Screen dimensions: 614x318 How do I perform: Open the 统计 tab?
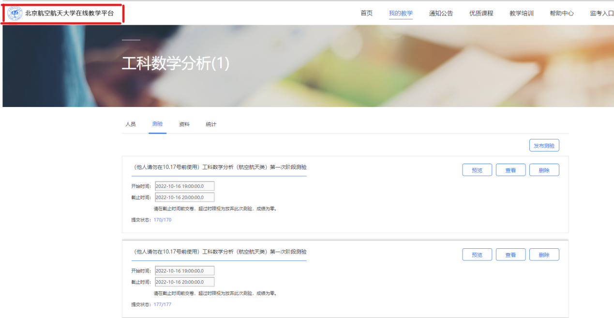pyautogui.click(x=211, y=124)
